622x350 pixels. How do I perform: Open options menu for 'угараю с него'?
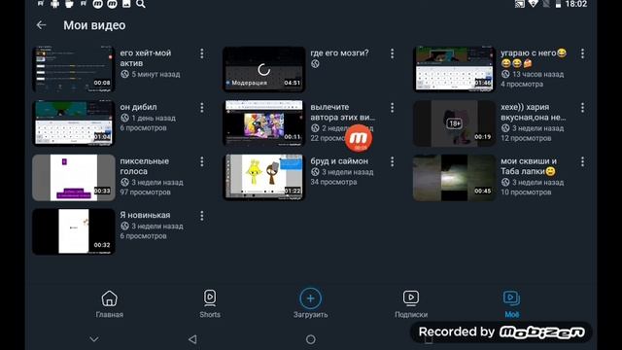(582, 53)
